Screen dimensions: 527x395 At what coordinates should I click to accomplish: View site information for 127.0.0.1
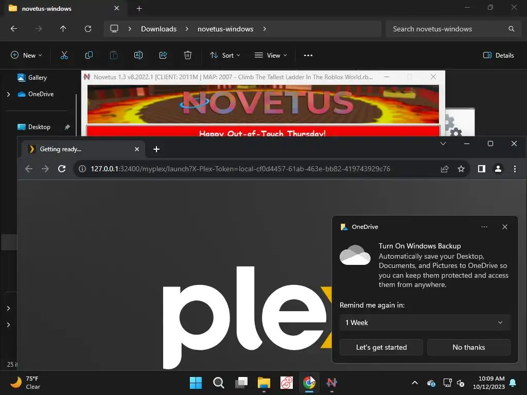[x=82, y=169]
